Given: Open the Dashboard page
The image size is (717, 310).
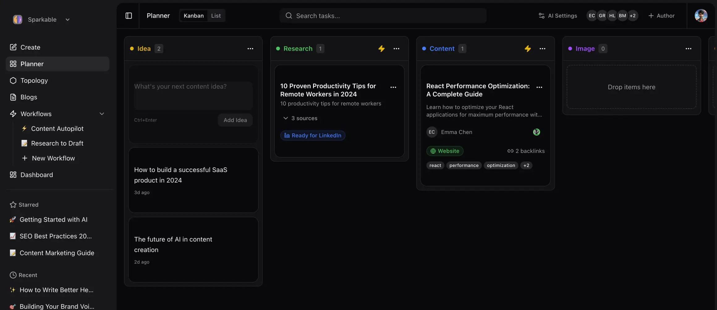Looking at the screenshot, I should click(x=57, y=175).
